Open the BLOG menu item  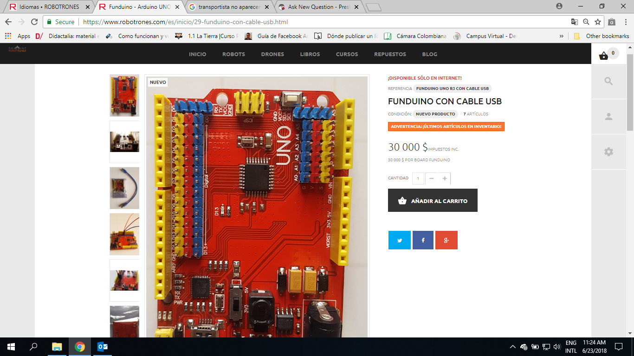point(430,54)
